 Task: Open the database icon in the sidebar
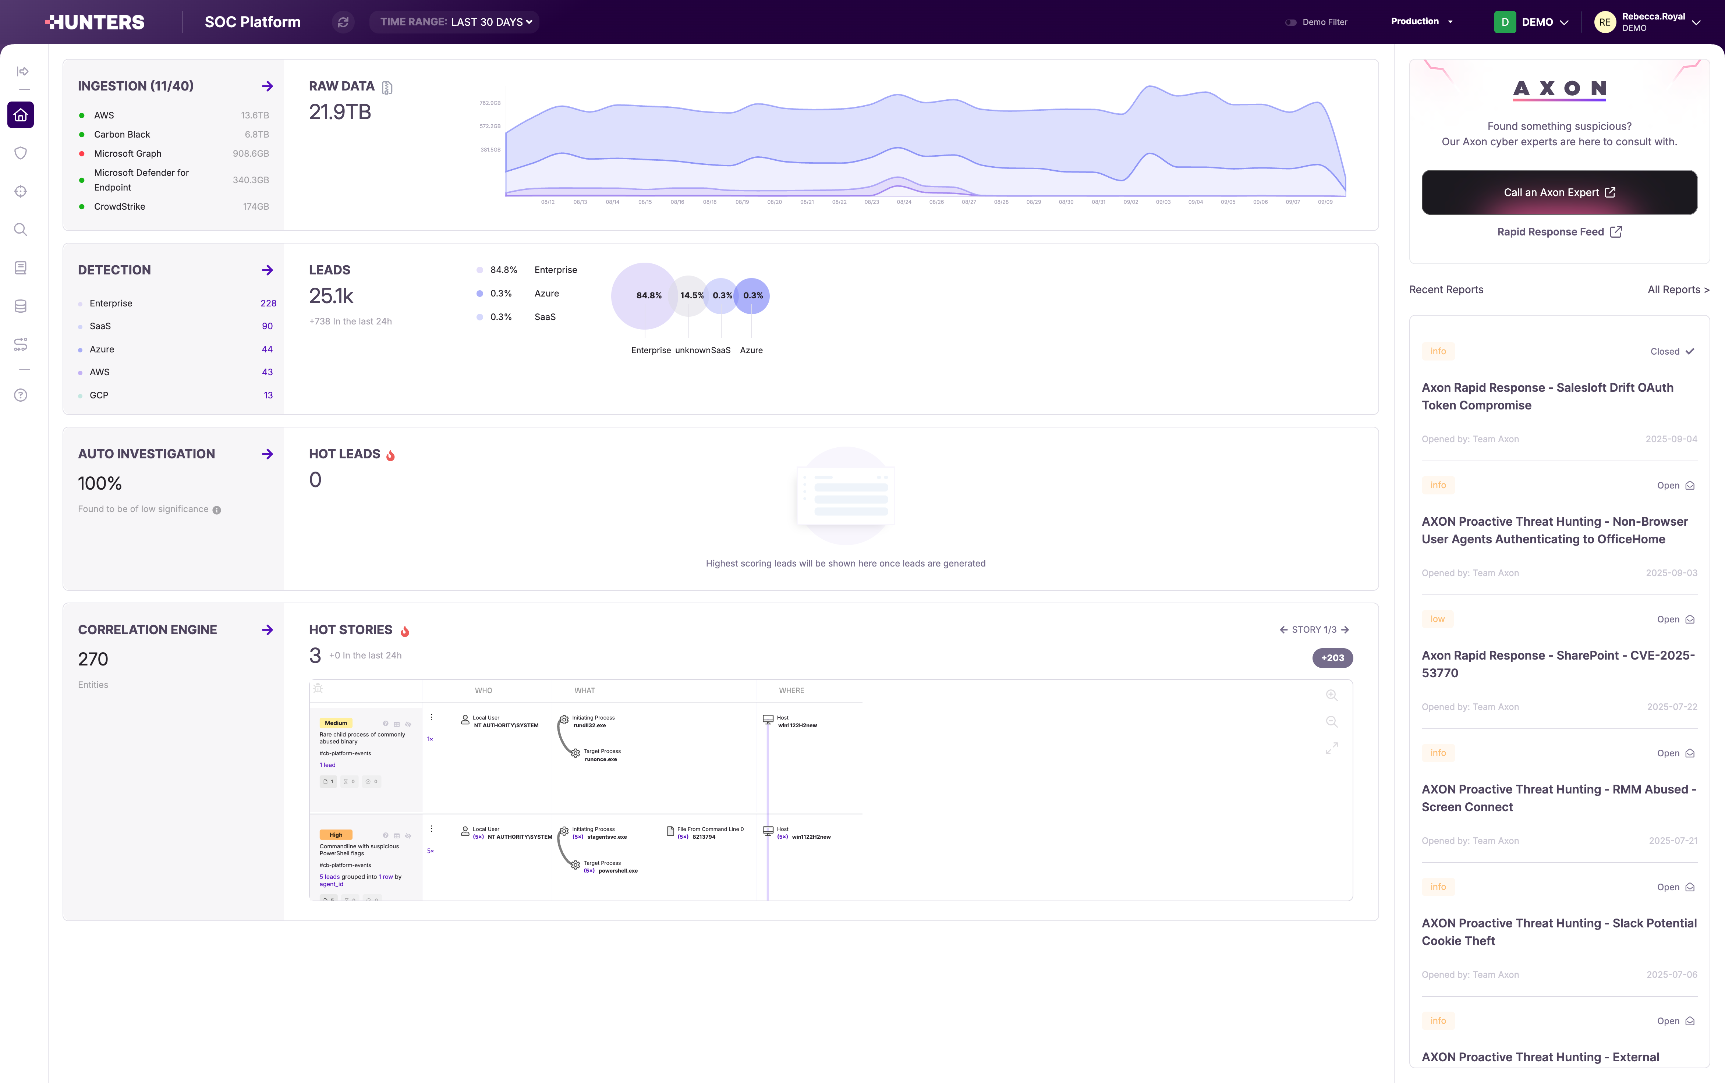click(x=21, y=306)
